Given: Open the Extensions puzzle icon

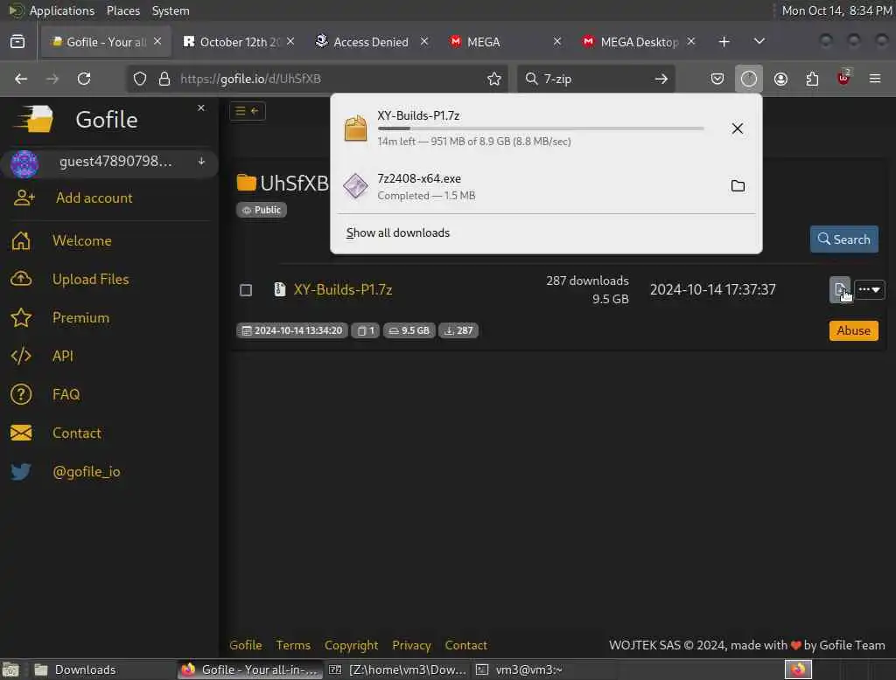Looking at the screenshot, I should [812, 79].
